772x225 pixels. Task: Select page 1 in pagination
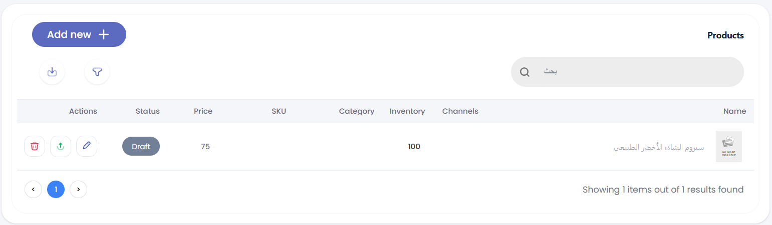pyautogui.click(x=56, y=189)
